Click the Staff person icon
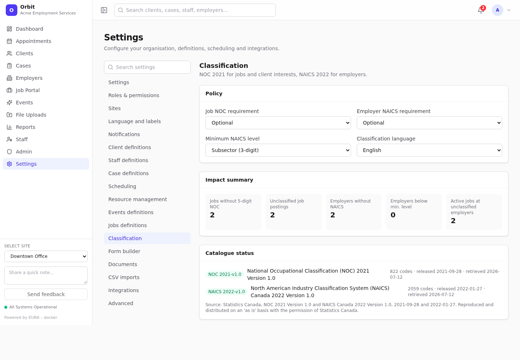 pos(9,139)
